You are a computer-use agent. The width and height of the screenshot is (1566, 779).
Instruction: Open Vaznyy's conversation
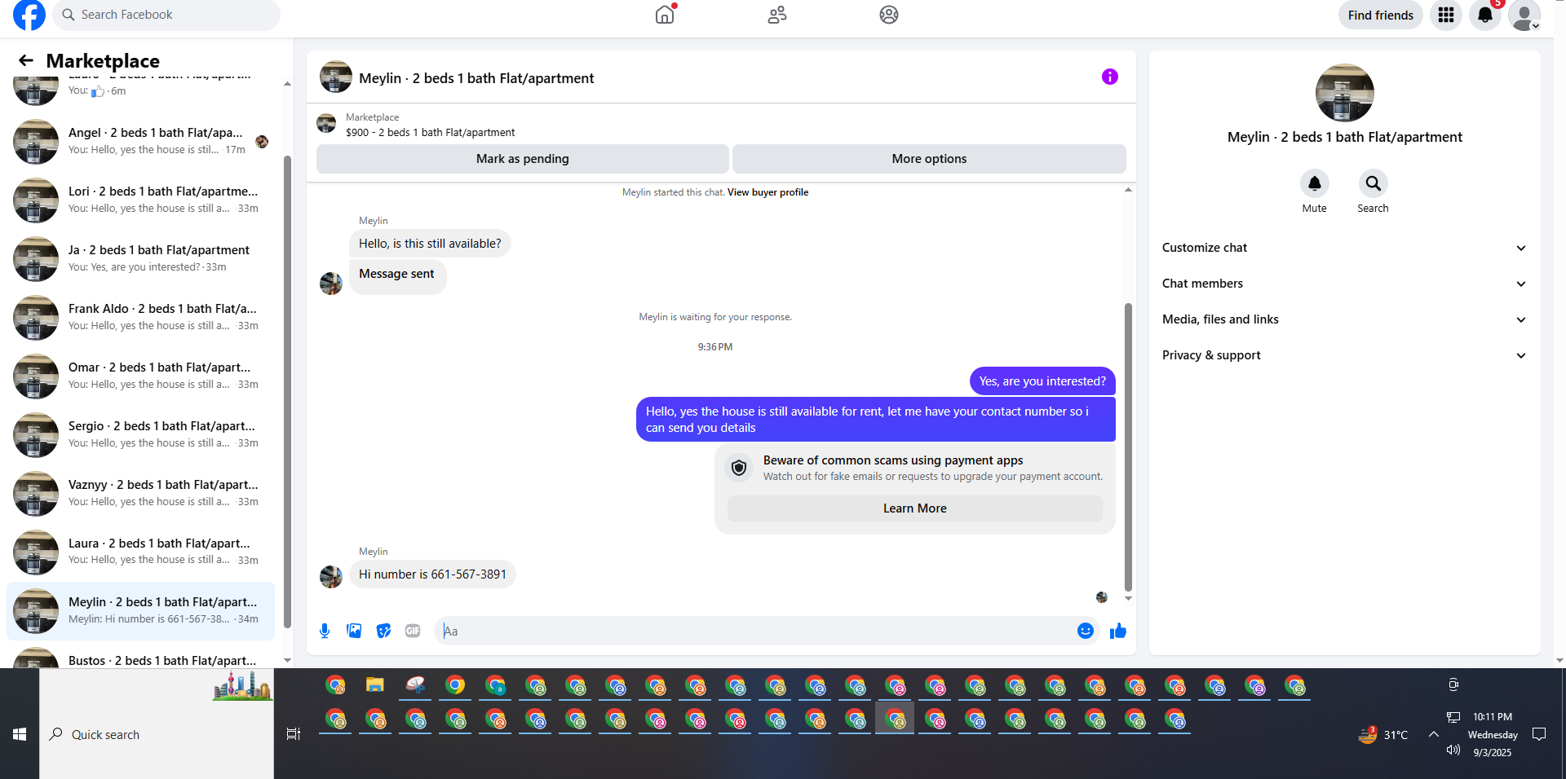pyautogui.click(x=140, y=494)
